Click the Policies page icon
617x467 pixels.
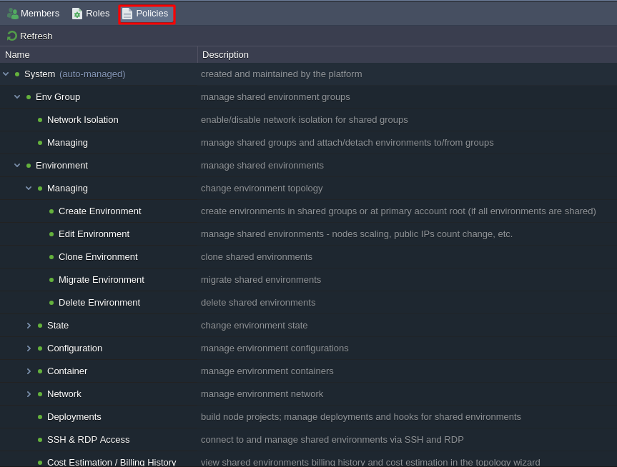click(x=127, y=14)
